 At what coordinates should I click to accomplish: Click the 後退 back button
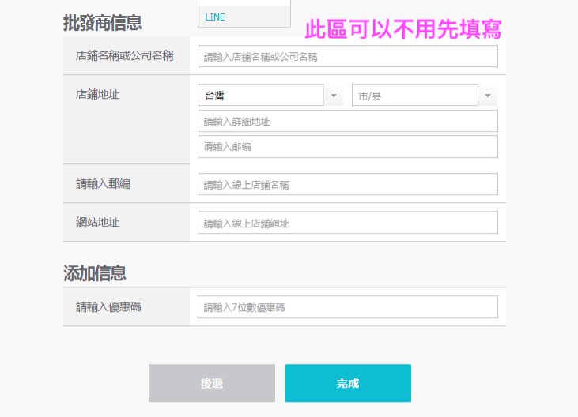point(212,383)
